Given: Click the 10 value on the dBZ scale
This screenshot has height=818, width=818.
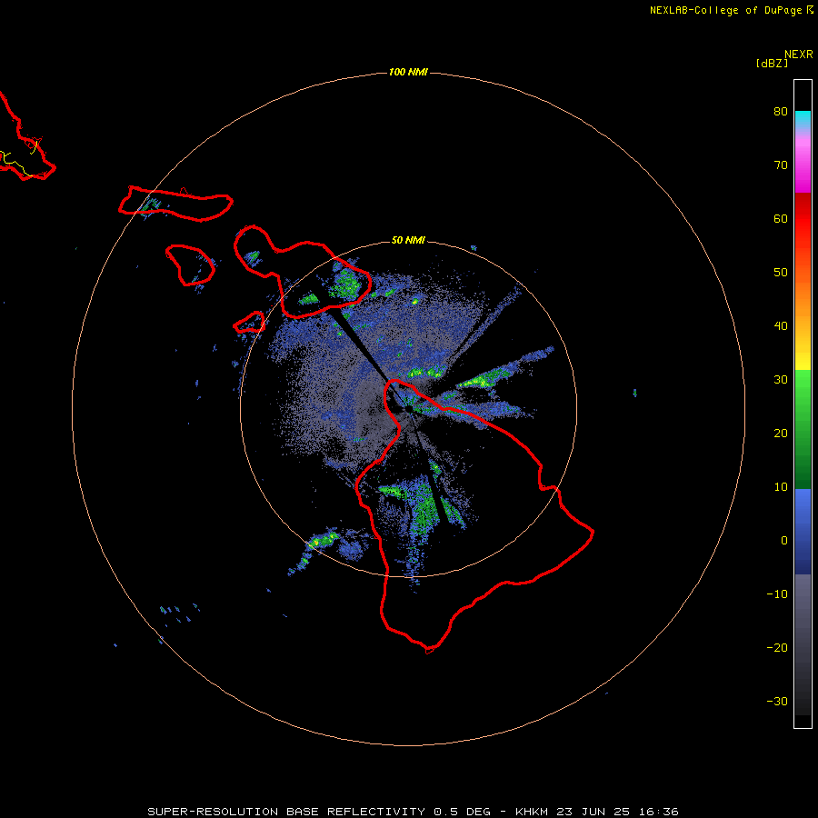Looking at the screenshot, I should [x=781, y=487].
